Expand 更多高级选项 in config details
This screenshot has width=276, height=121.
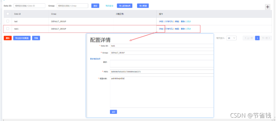click(x=95, y=59)
